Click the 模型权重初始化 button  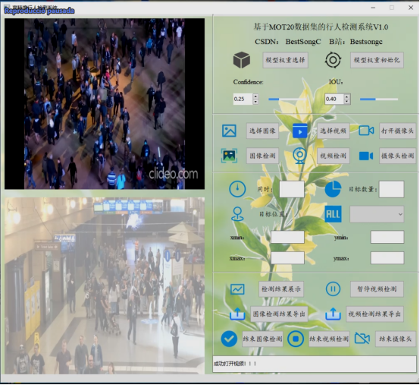click(377, 60)
